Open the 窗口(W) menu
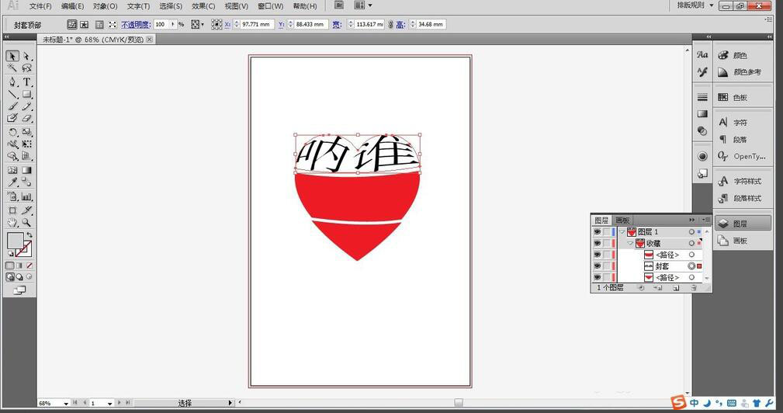Screen dimensions: 783x413 click(270, 6)
